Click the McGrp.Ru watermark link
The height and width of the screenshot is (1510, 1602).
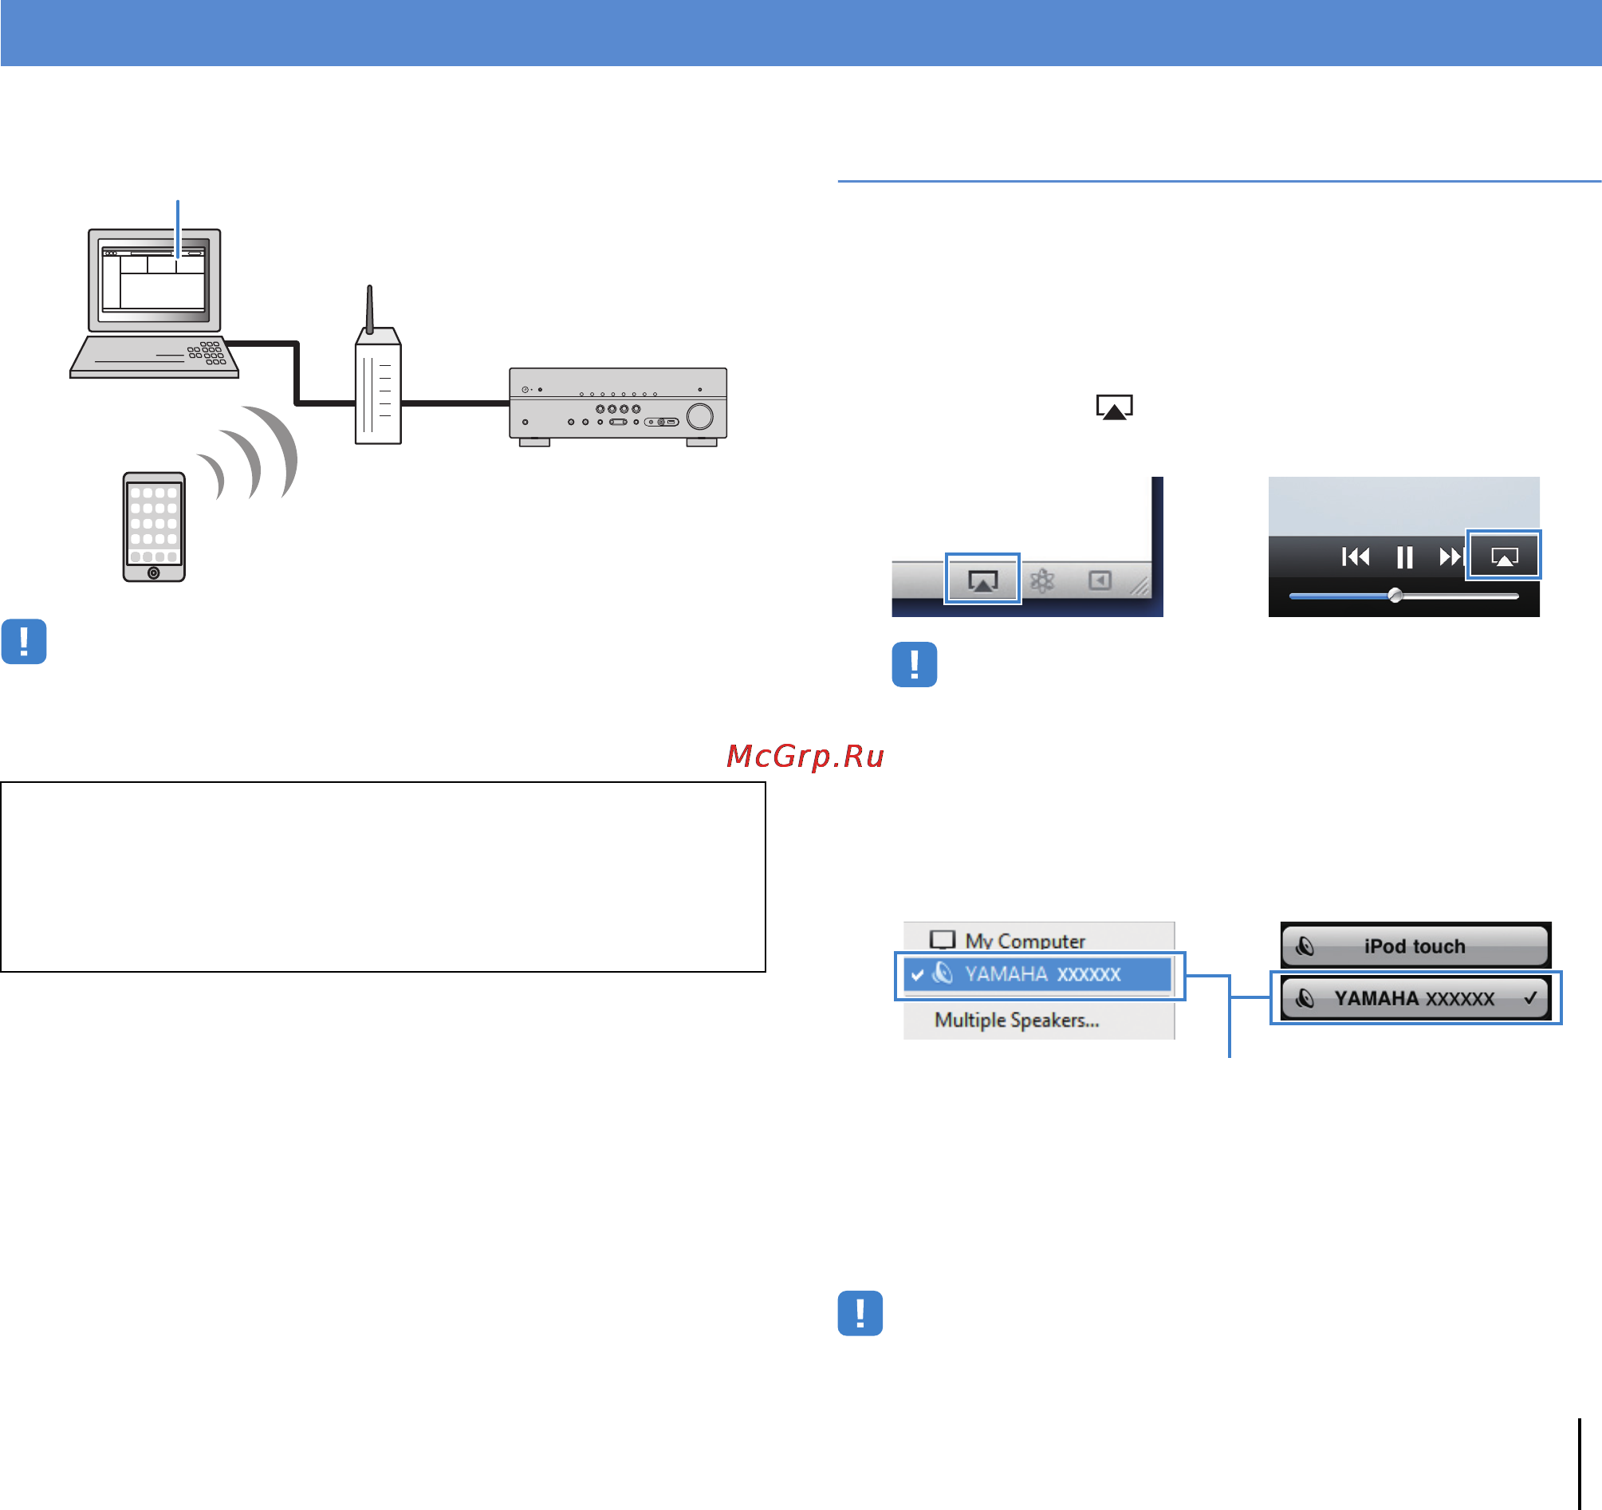click(x=805, y=756)
